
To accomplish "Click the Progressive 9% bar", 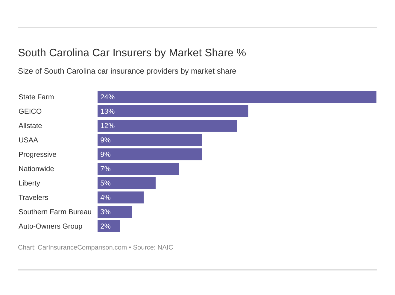I will (150, 154).
